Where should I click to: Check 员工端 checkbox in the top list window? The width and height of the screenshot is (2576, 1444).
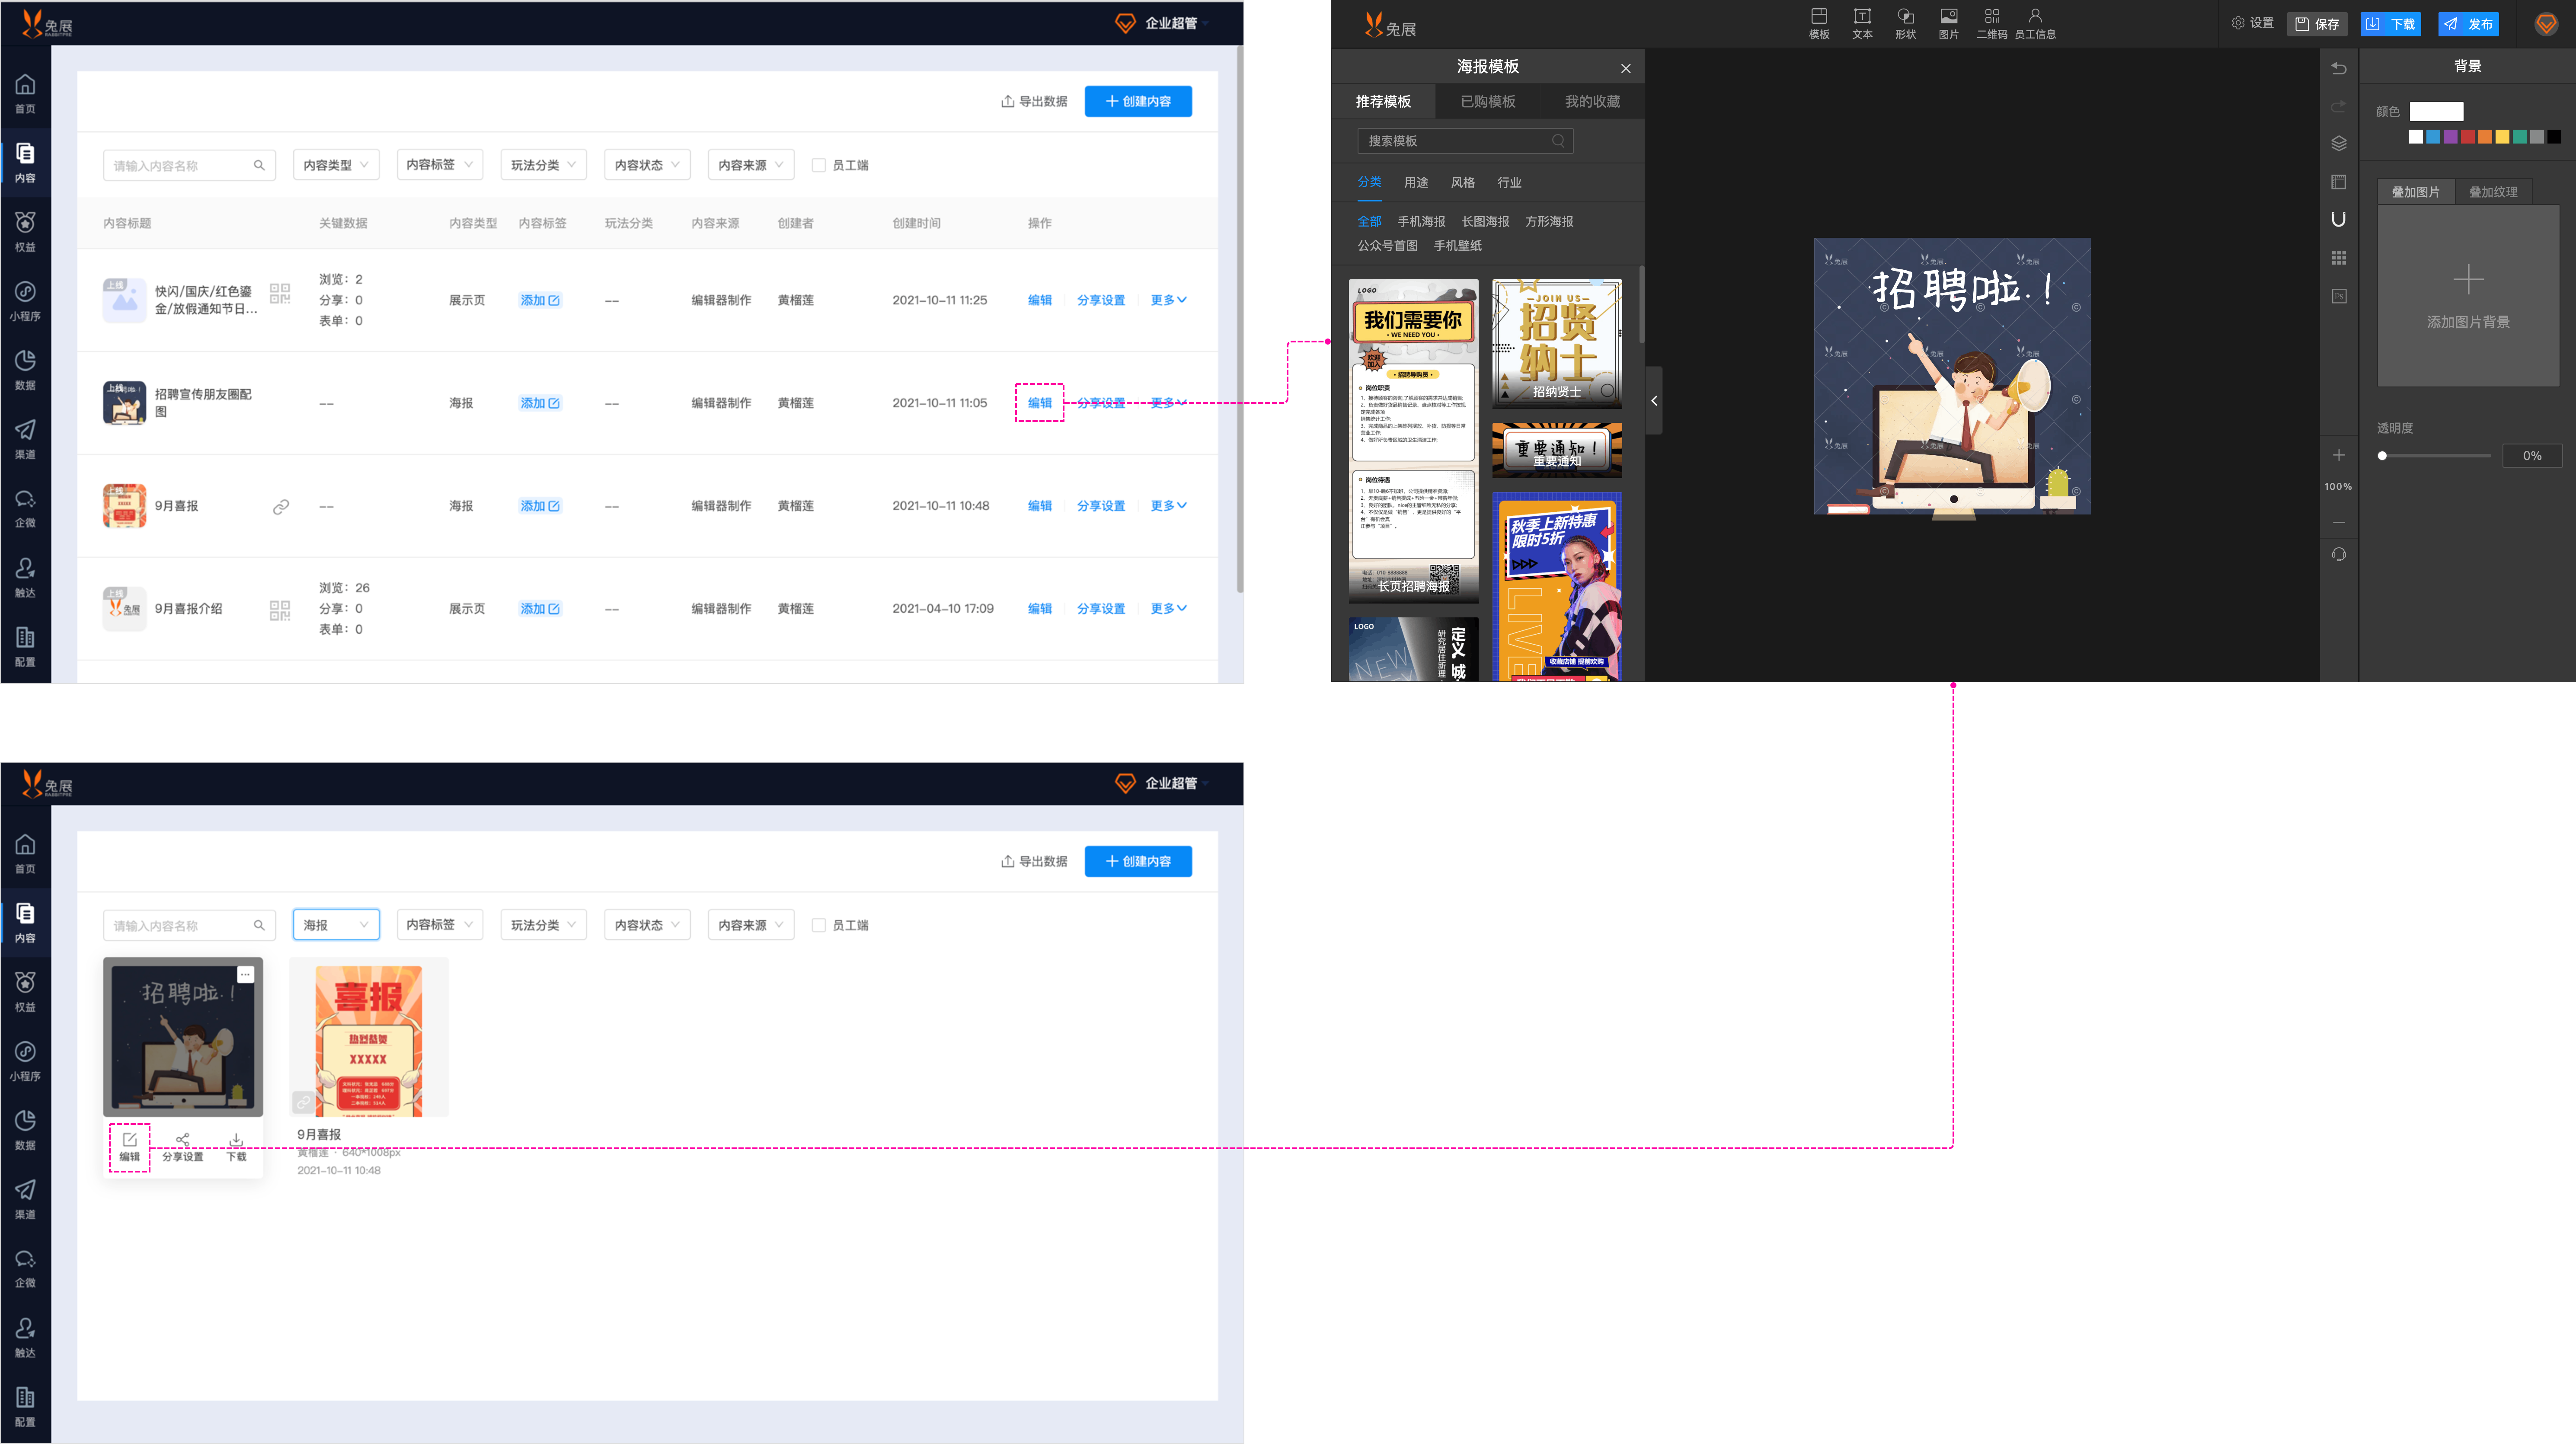818,165
